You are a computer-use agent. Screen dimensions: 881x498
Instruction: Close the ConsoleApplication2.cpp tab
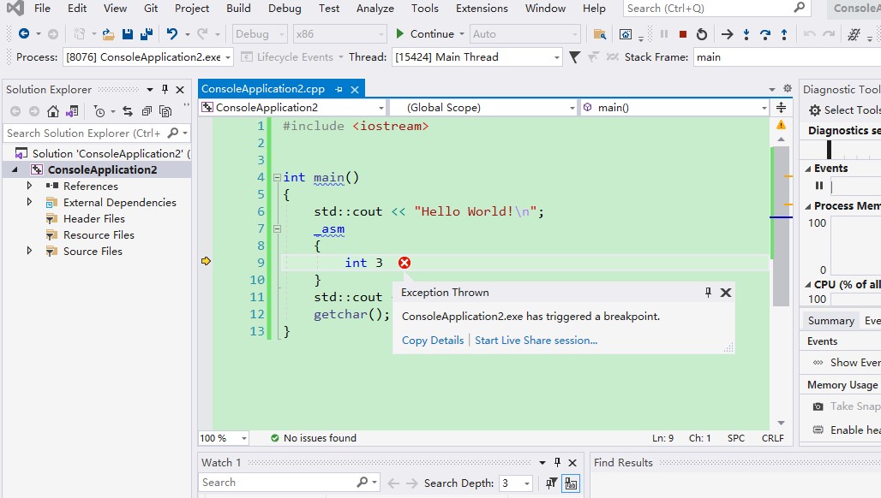tap(355, 89)
